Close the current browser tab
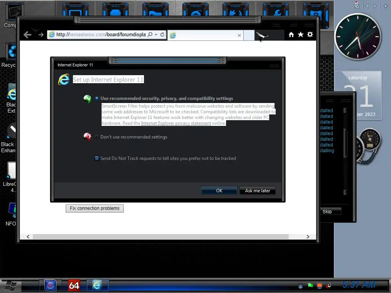391x293 pixels. pos(239,35)
